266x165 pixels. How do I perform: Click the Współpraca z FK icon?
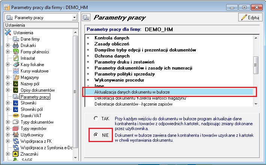coord(16,141)
